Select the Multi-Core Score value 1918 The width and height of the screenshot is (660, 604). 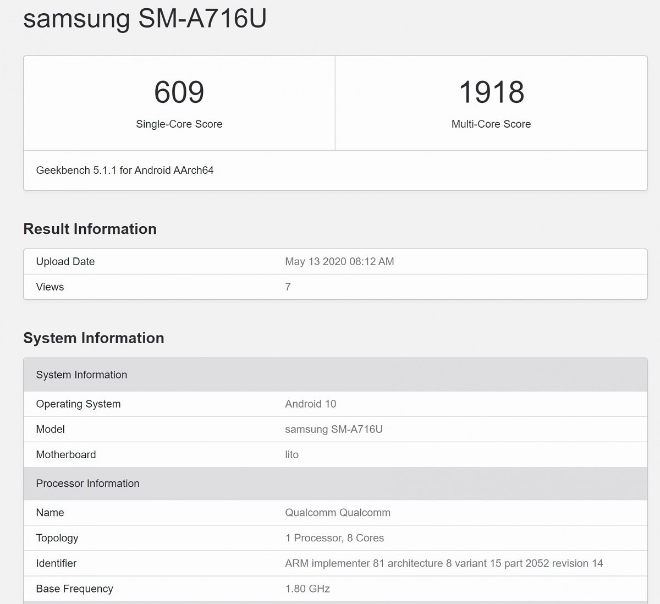click(490, 92)
